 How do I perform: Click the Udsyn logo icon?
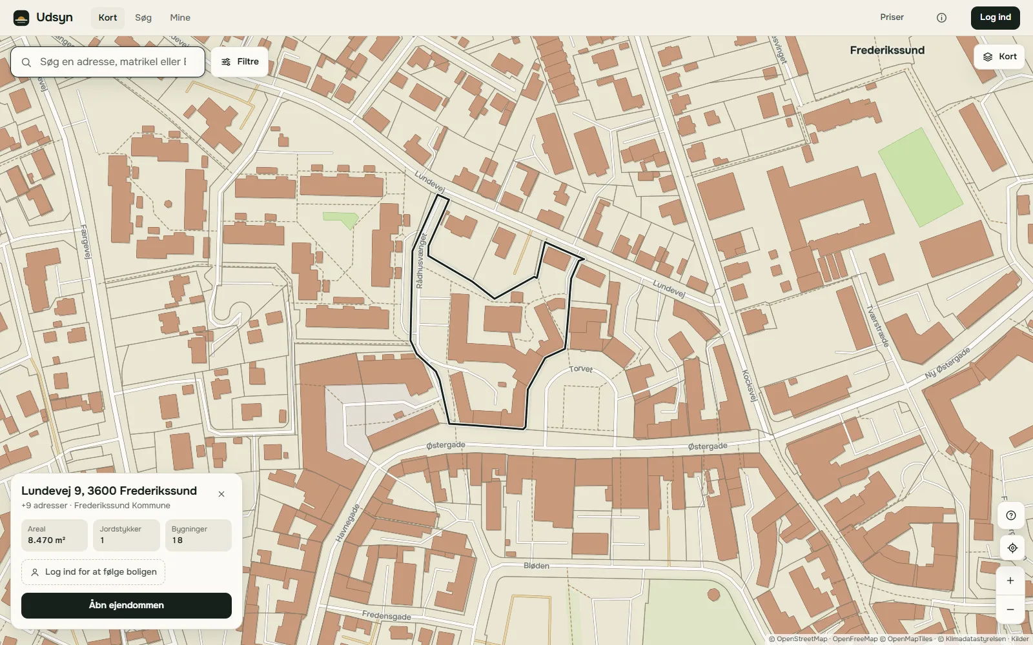click(x=21, y=17)
